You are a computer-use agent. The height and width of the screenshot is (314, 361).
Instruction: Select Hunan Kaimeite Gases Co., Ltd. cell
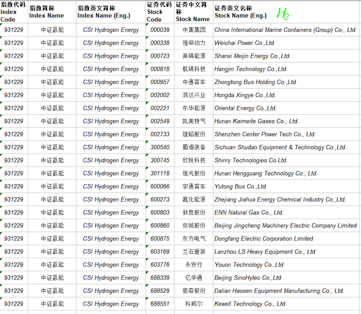(287, 121)
